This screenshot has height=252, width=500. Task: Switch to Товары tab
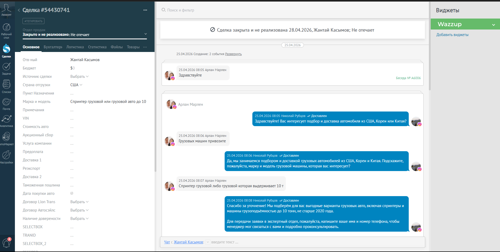click(133, 47)
